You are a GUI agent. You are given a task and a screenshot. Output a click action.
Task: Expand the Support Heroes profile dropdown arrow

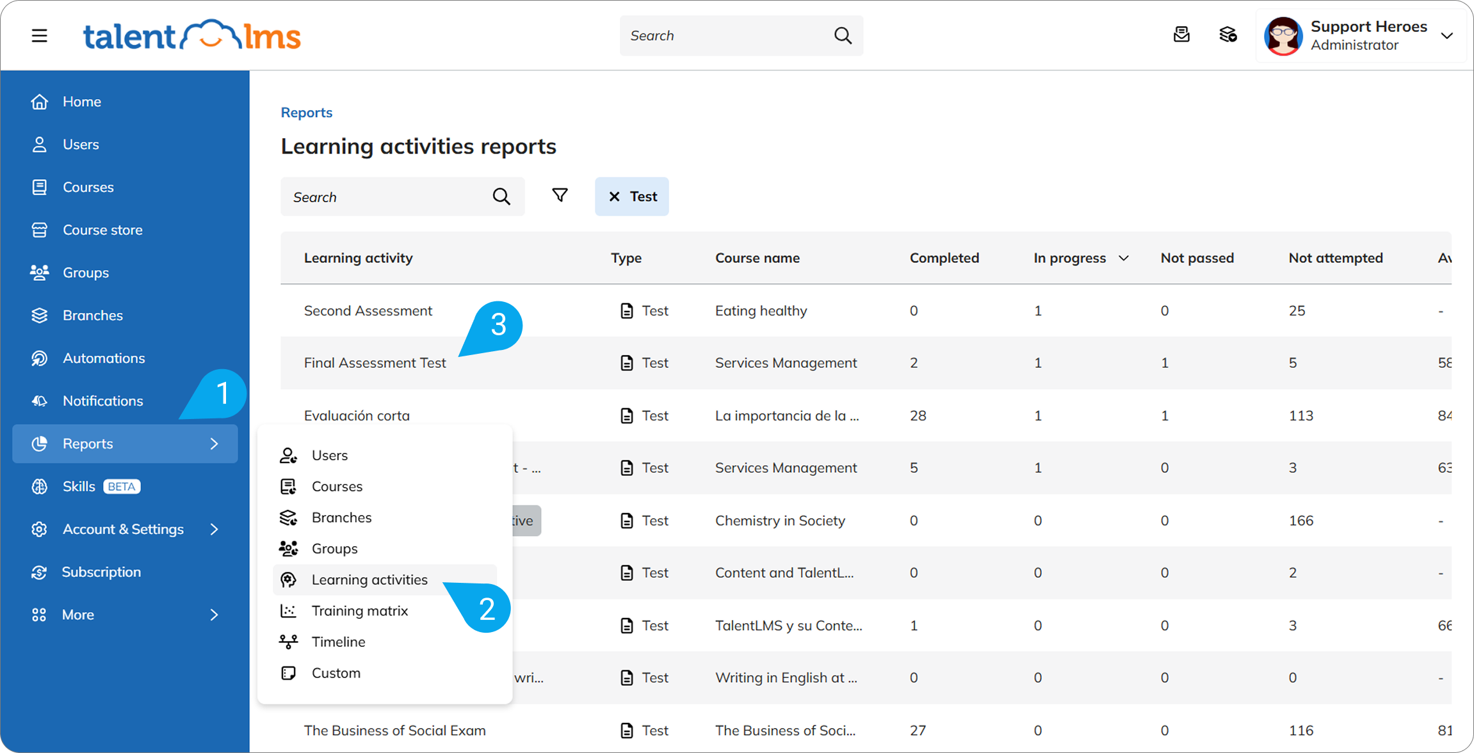click(x=1446, y=36)
